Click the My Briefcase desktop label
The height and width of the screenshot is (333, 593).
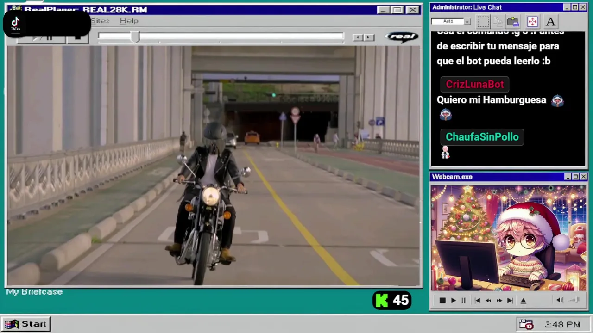point(34,292)
